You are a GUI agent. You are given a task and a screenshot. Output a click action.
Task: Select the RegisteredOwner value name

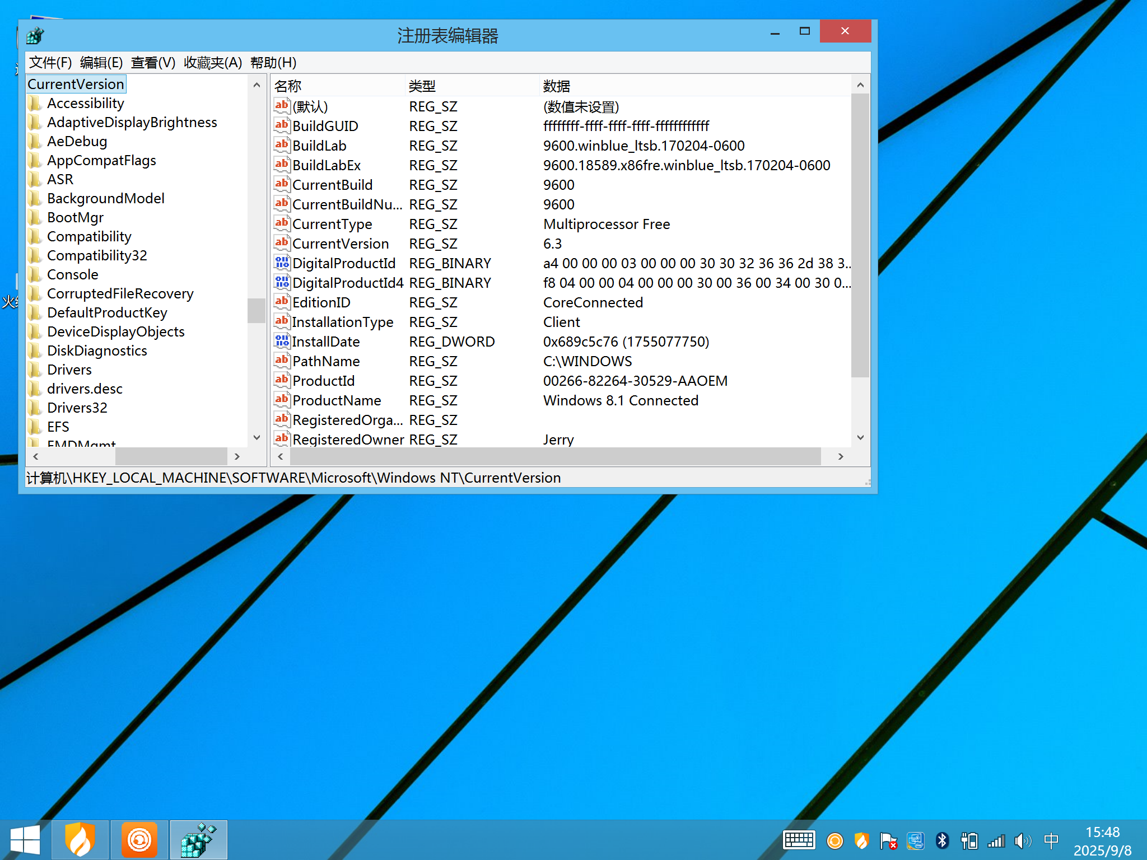348,440
